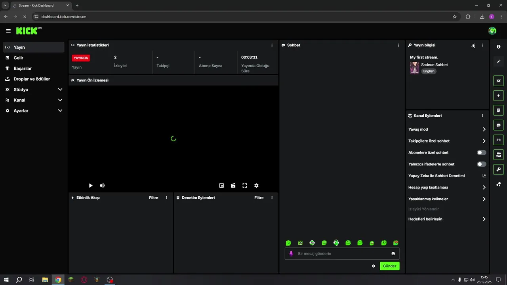Open Windows notification center
Screen dimensions: 507x285
(x=498, y=280)
